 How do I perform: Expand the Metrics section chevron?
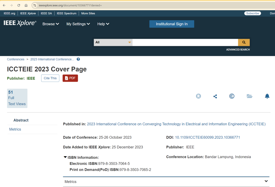pos(266,181)
